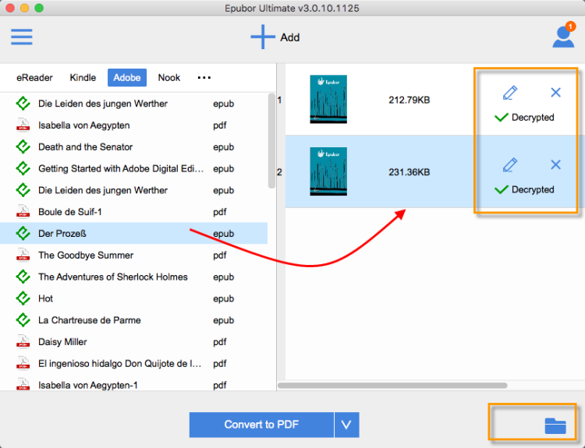Click the 212.79KB file size
This screenshot has height=448, width=585.
click(409, 100)
